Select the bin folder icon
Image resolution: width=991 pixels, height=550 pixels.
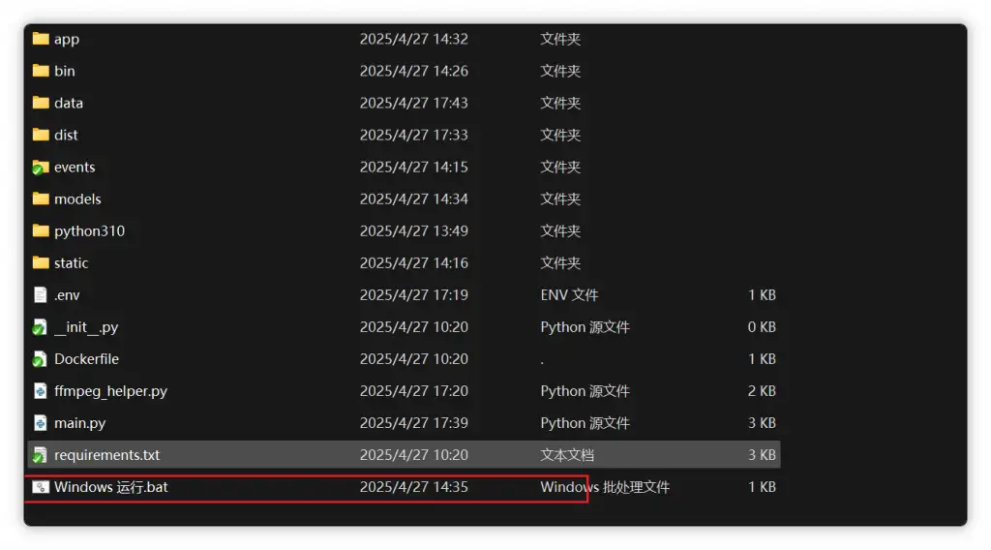[x=40, y=71]
